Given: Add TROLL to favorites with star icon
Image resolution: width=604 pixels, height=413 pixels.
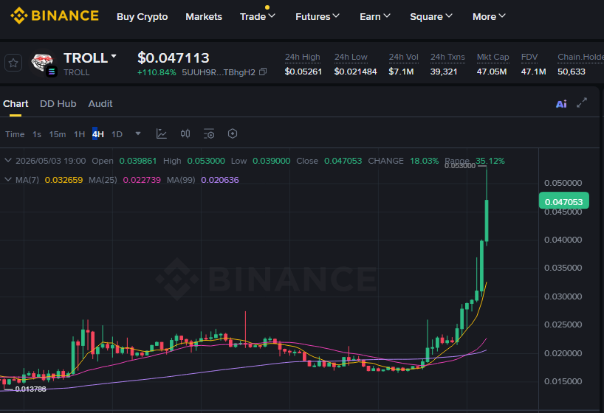Looking at the screenshot, I should [13, 63].
